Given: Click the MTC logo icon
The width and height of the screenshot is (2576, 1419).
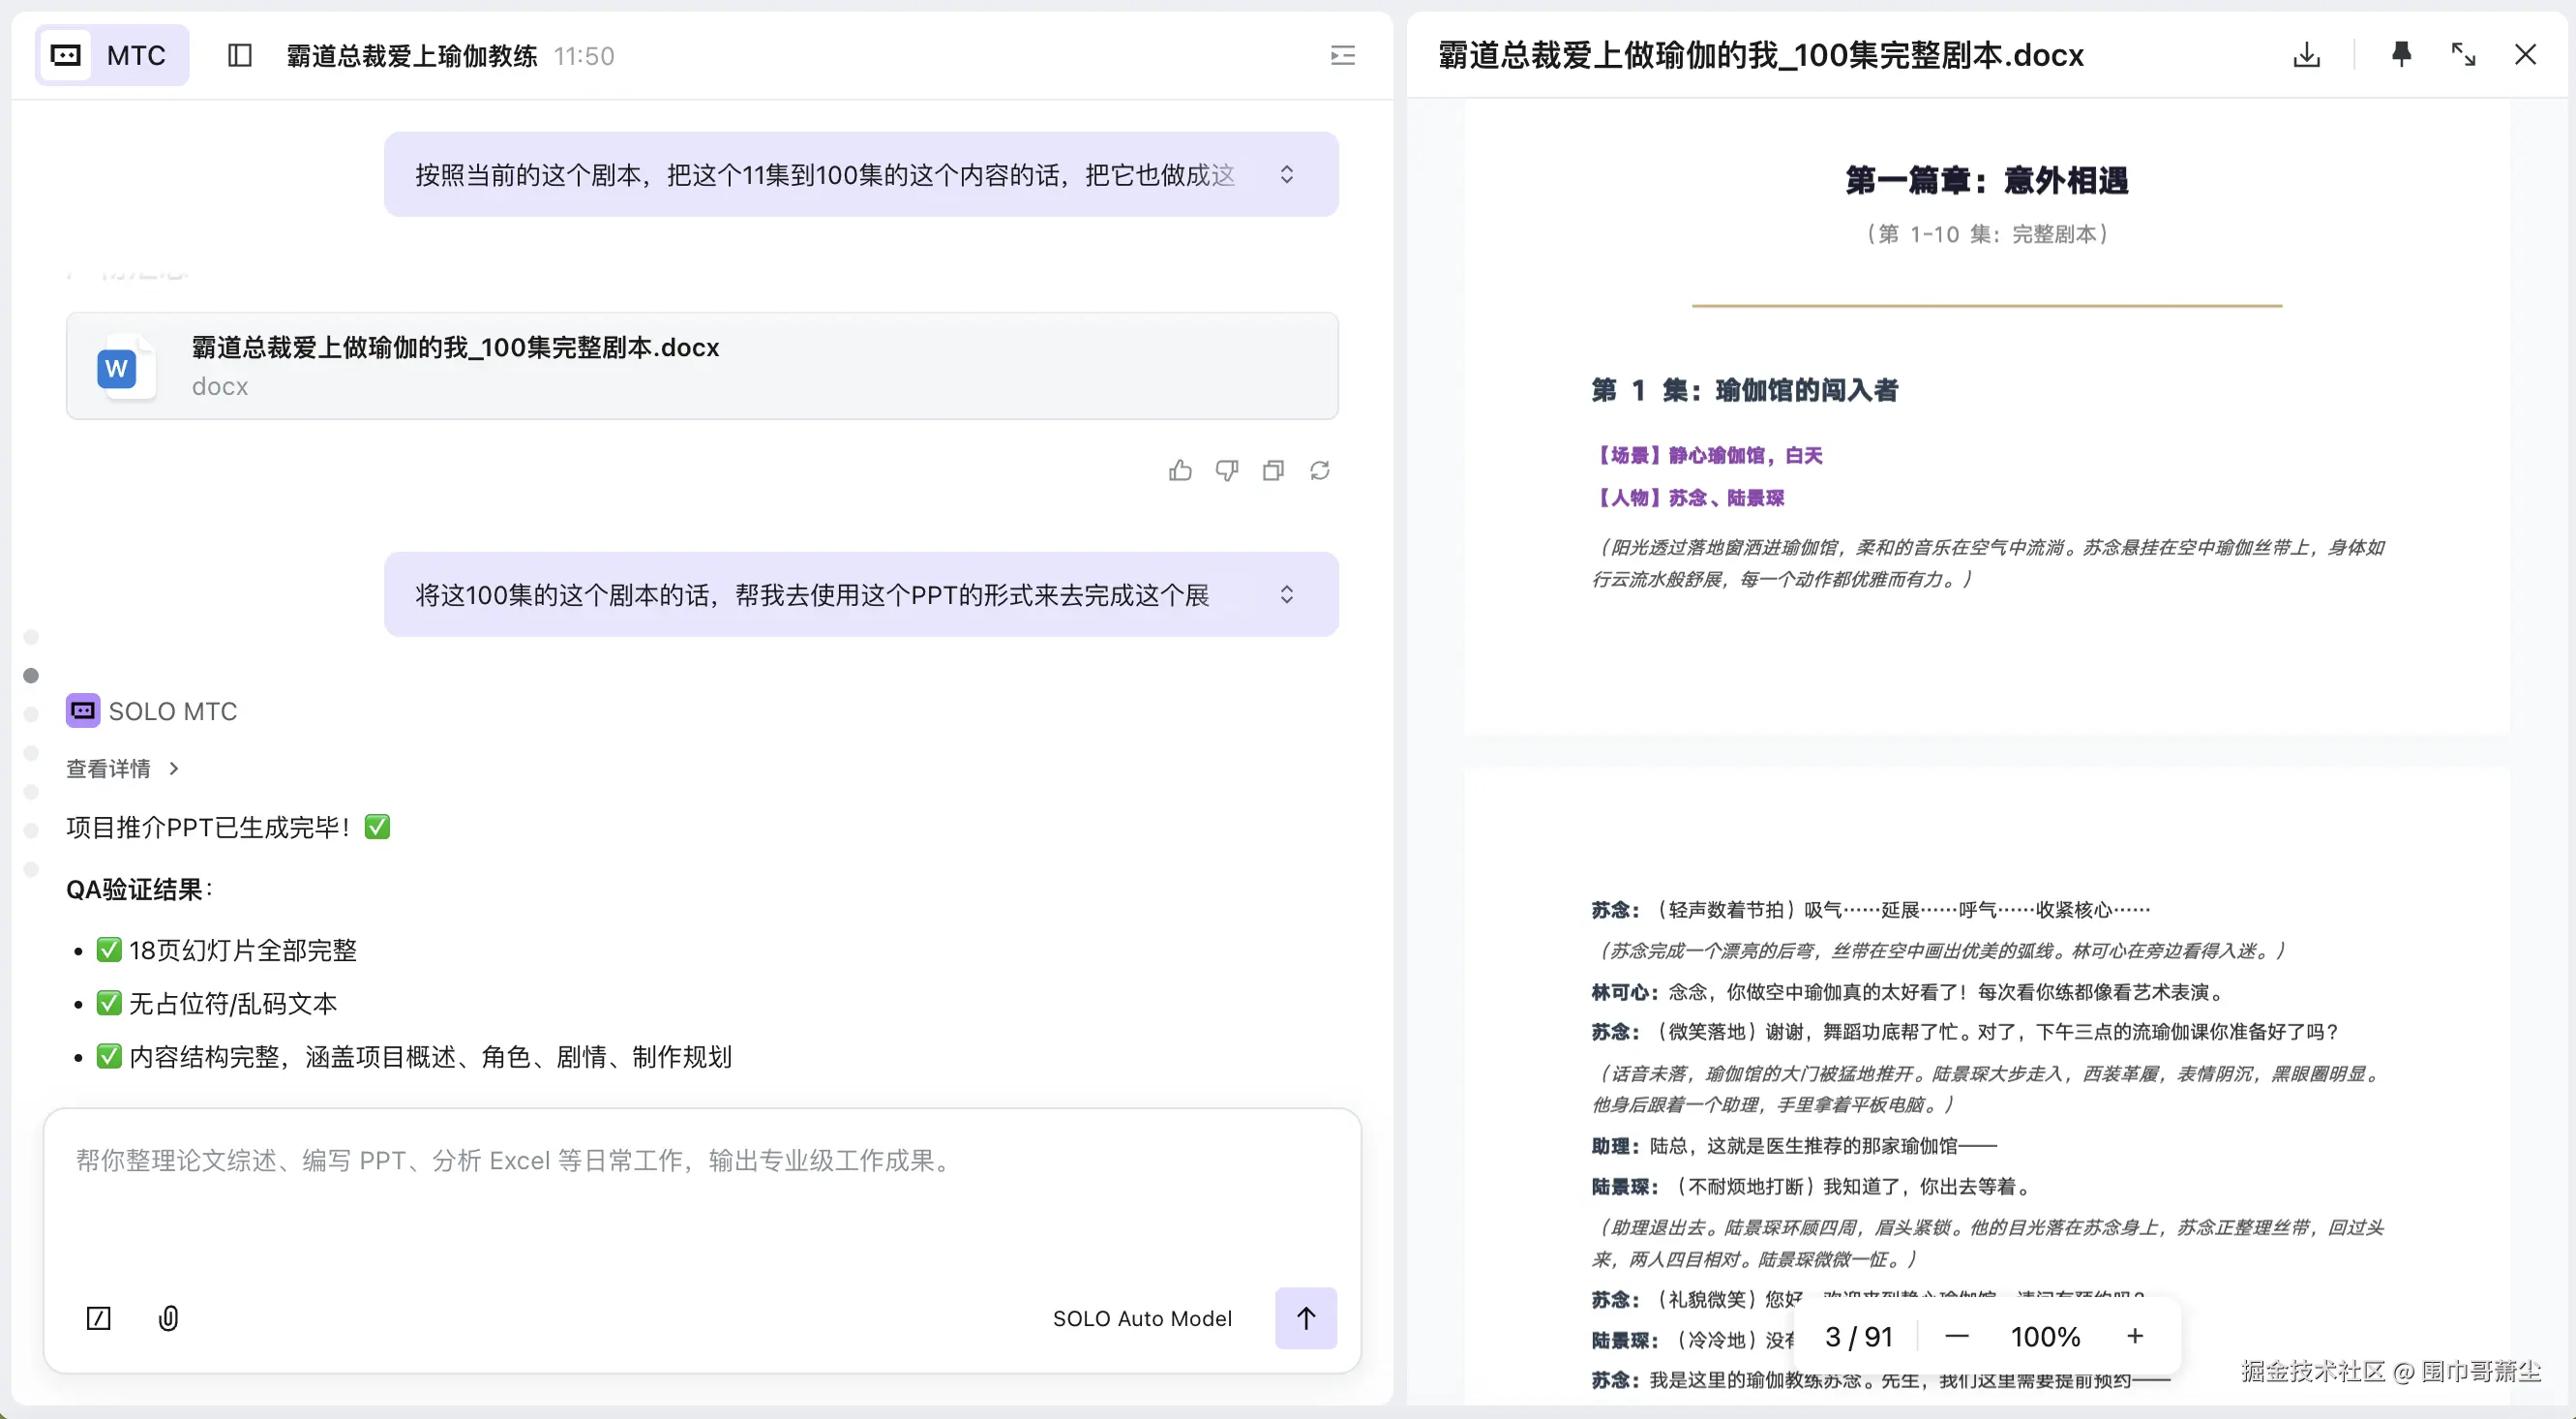Looking at the screenshot, I should (64, 55).
